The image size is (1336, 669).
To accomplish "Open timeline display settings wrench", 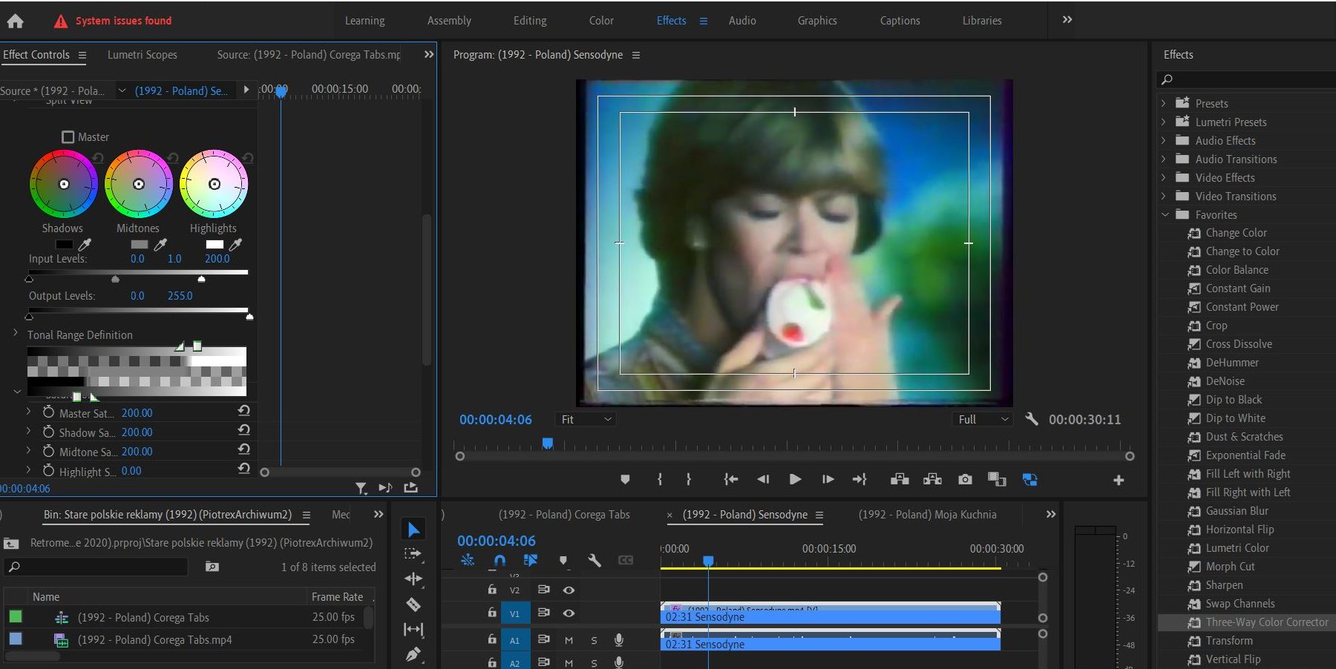I will 594,560.
